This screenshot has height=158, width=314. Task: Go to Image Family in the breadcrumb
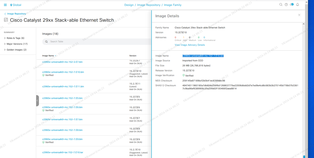(173, 5)
